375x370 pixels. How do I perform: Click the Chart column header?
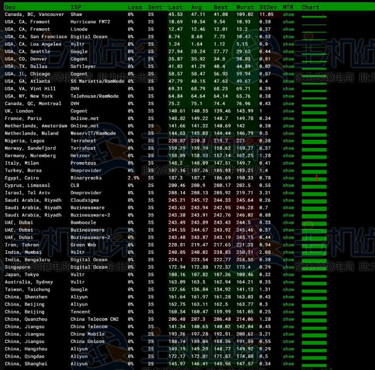pos(310,7)
